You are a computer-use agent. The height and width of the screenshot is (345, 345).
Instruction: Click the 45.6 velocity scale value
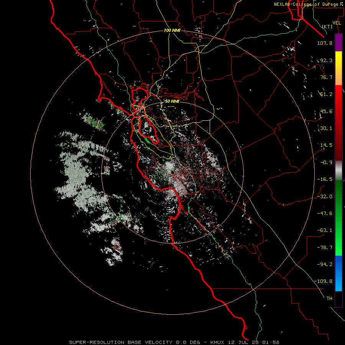(326, 111)
